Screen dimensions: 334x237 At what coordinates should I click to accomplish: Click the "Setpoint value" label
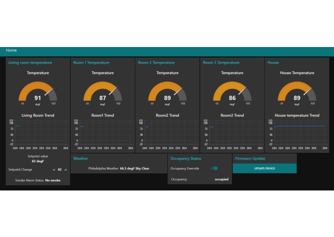(x=37, y=156)
